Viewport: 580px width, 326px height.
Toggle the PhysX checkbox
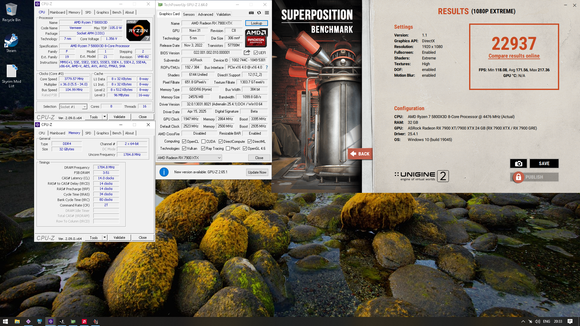pos(228,149)
